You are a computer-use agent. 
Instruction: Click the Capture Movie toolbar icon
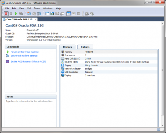tap(87, 14)
